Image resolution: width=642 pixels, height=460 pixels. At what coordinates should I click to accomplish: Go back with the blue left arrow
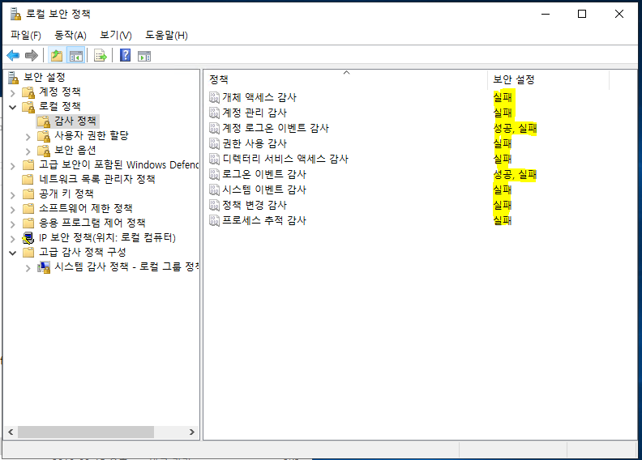coord(13,56)
